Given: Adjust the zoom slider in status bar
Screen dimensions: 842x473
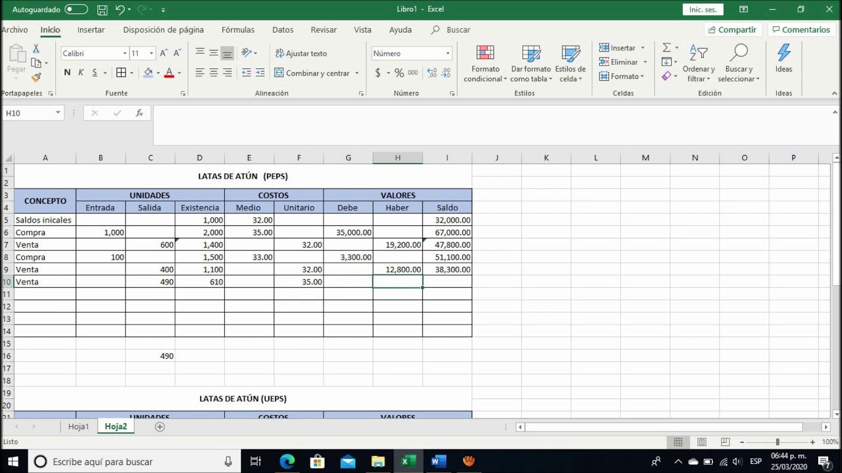Looking at the screenshot, I should (x=777, y=442).
